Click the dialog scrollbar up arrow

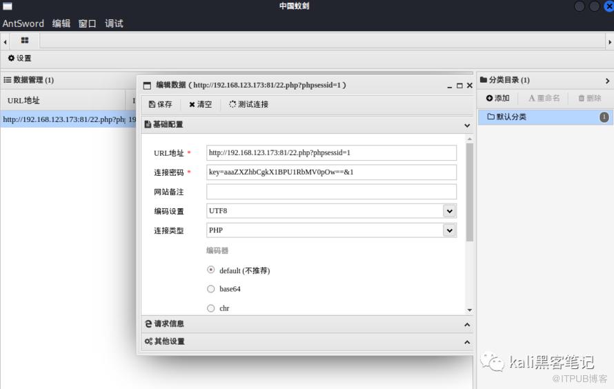coord(470,139)
